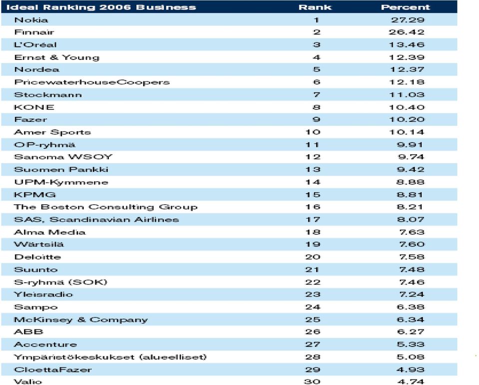This screenshot has width=479, height=385.
Task: Select the 7.46 percent value
Action: tap(412, 282)
